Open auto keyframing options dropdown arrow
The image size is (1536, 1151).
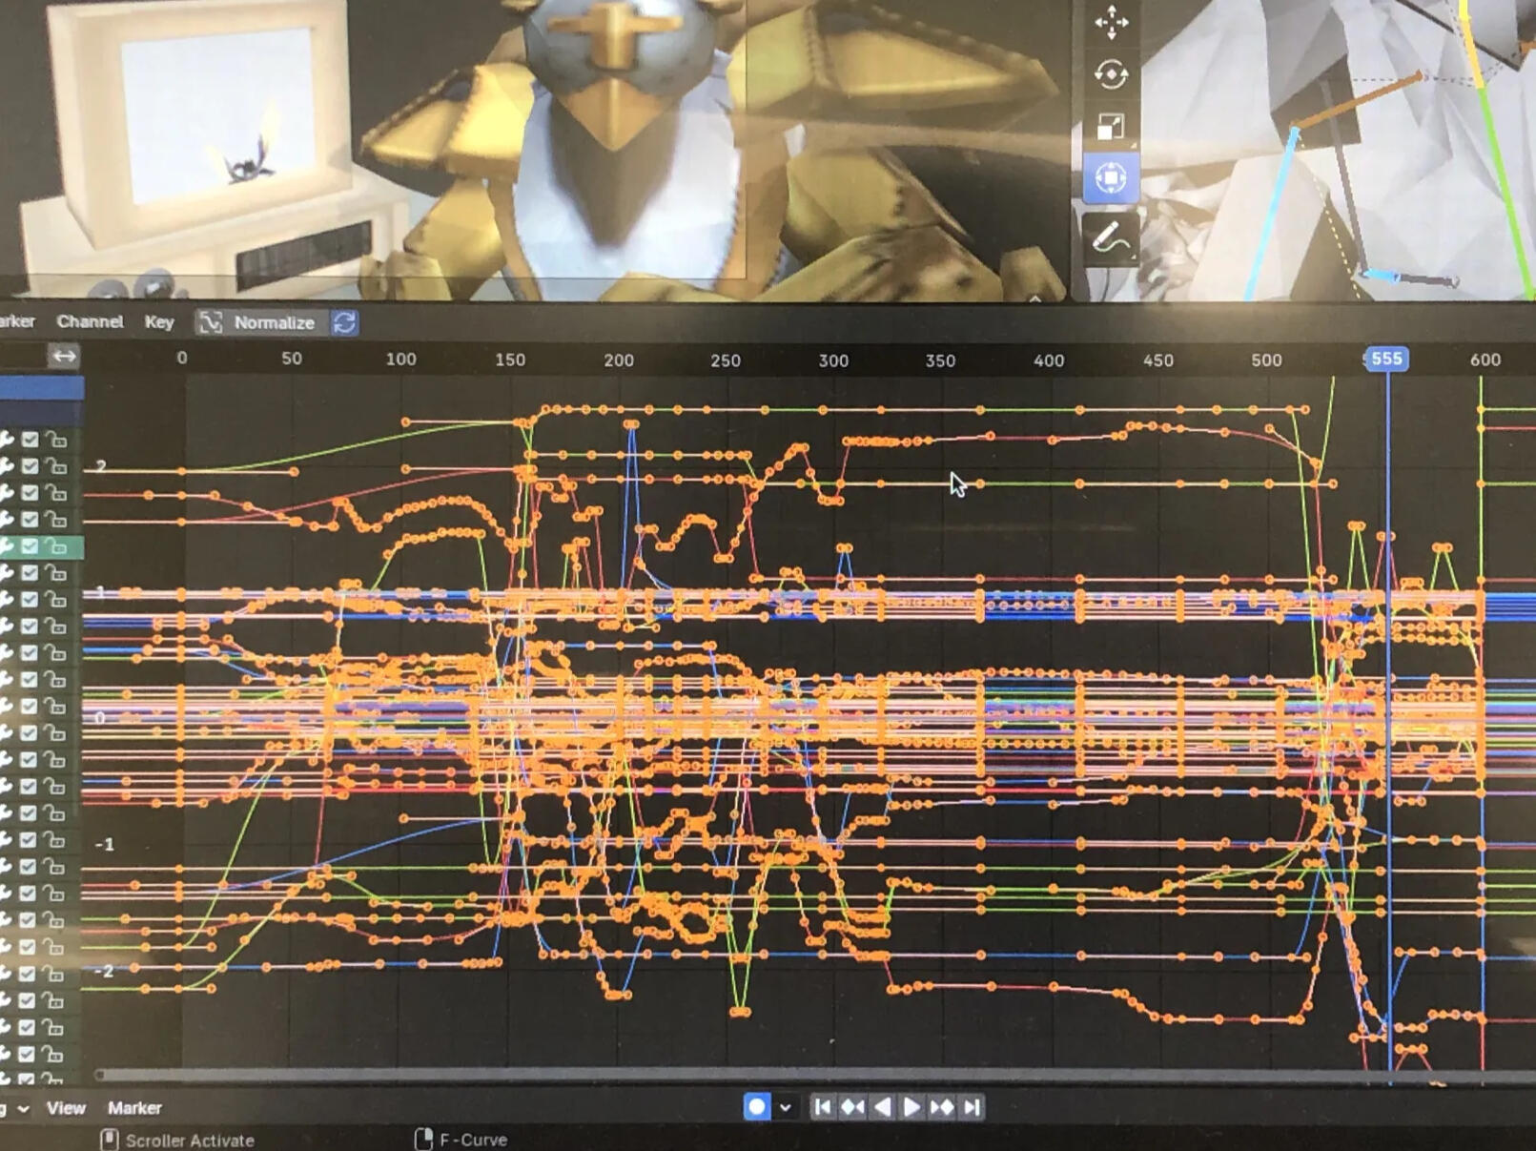(x=786, y=1107)
